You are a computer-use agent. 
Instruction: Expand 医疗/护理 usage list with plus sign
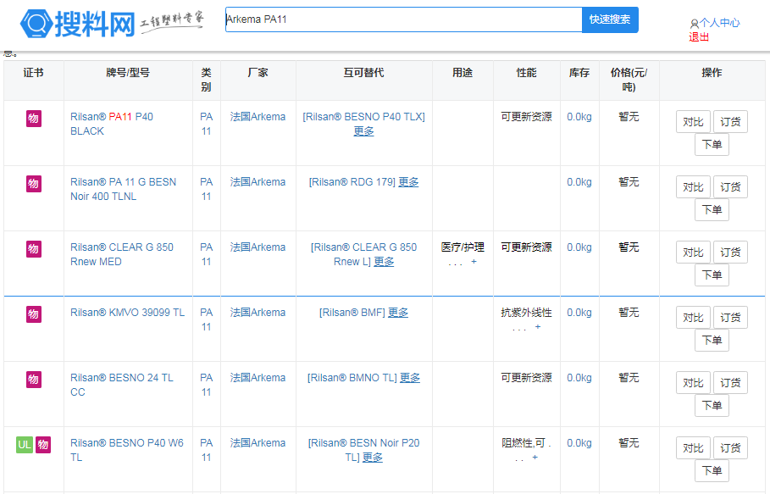click(x=474, y=262)
